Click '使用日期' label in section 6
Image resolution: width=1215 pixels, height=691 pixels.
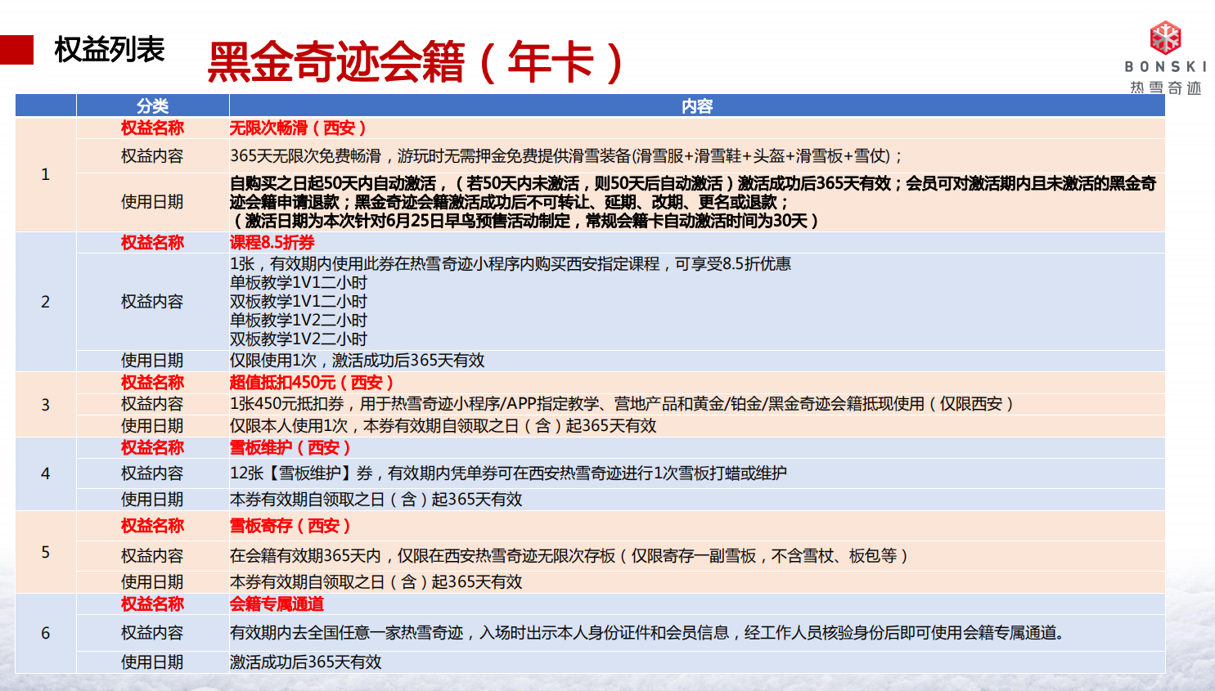pos(152,662)
